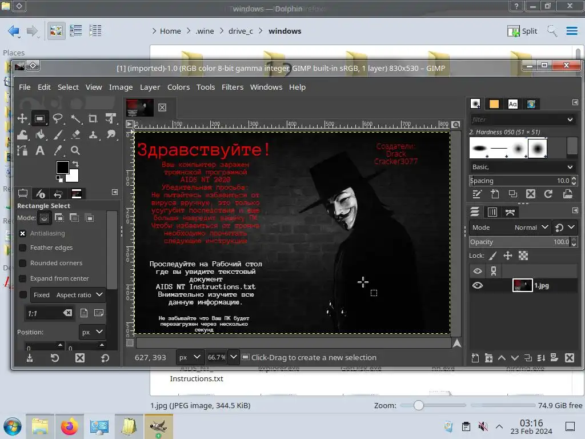585x439 pixels.
Task: Select the Clone stamp tool
Action: [x=93, y=134]
